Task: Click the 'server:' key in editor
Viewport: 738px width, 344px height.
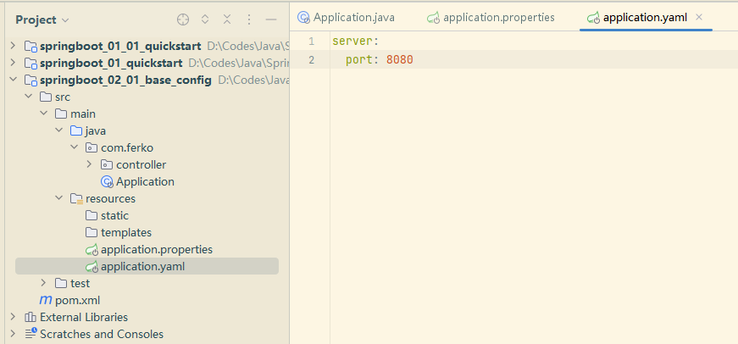Action: [x=355, y=42]
